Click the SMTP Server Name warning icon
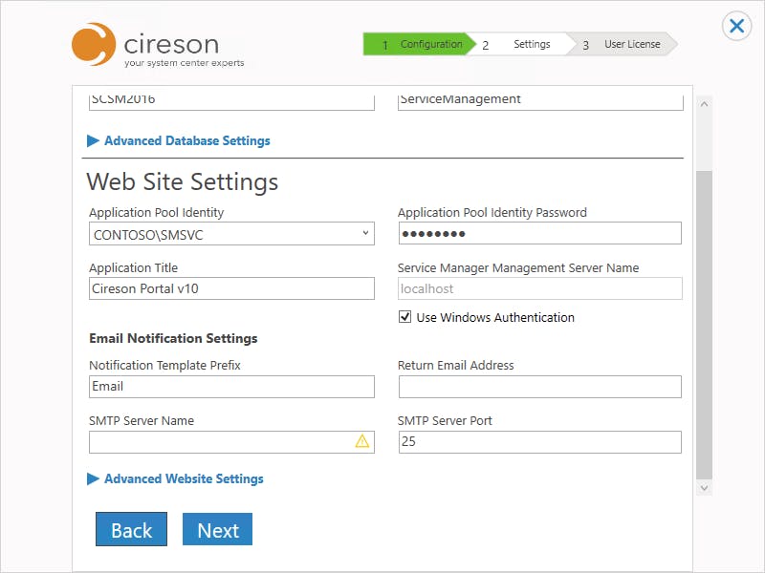Viewport: 765px width, 573px height. pyautogui.click(x=362, y=441)
